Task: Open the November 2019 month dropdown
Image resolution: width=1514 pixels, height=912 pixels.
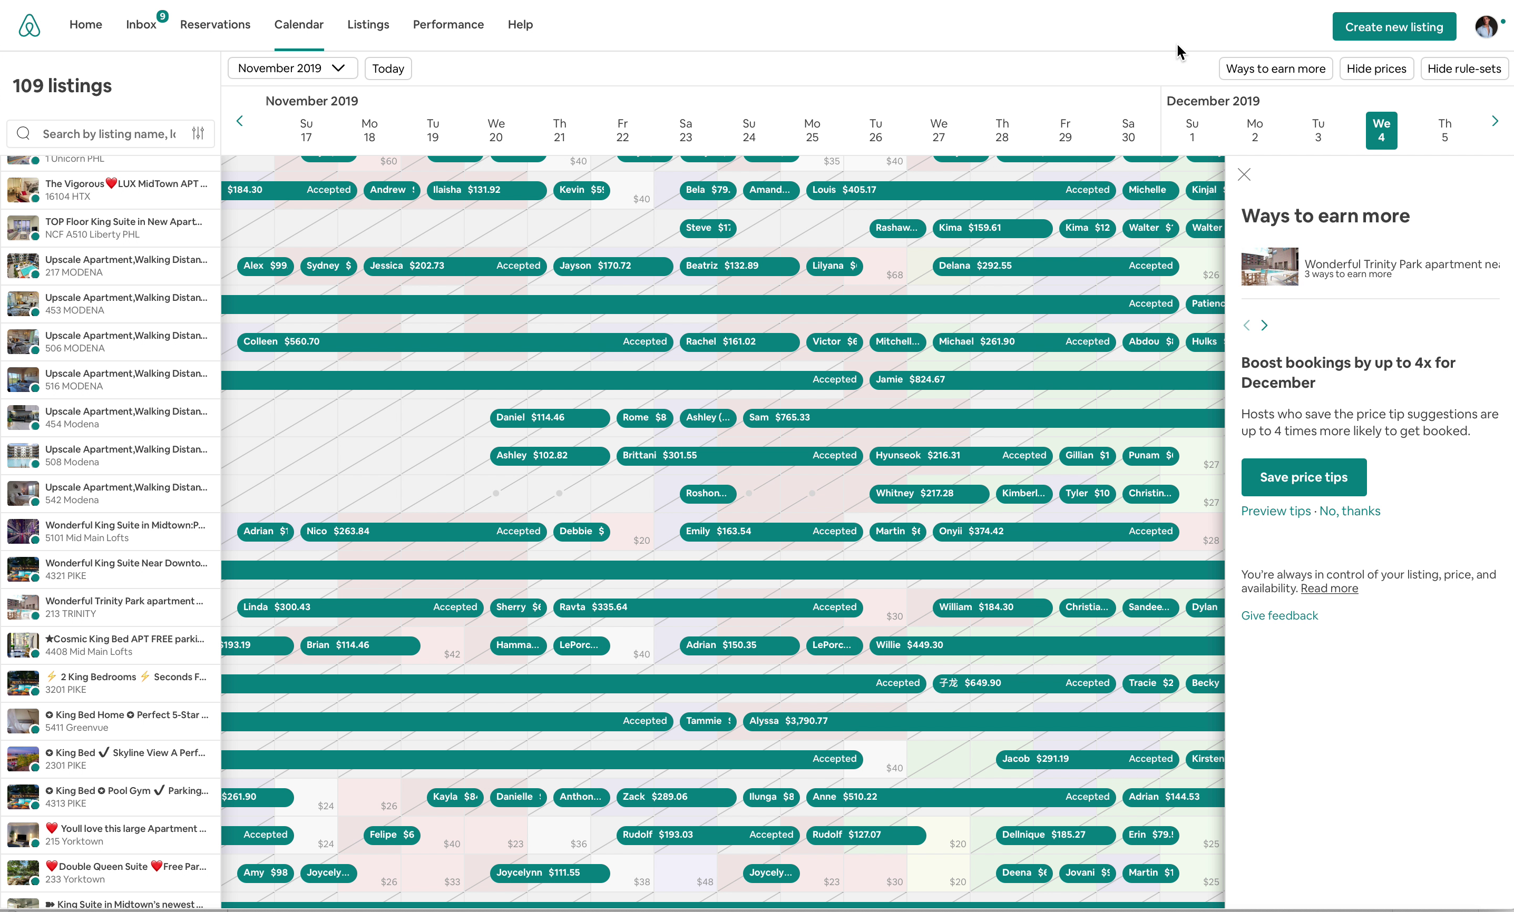Action: click(292, 68)
